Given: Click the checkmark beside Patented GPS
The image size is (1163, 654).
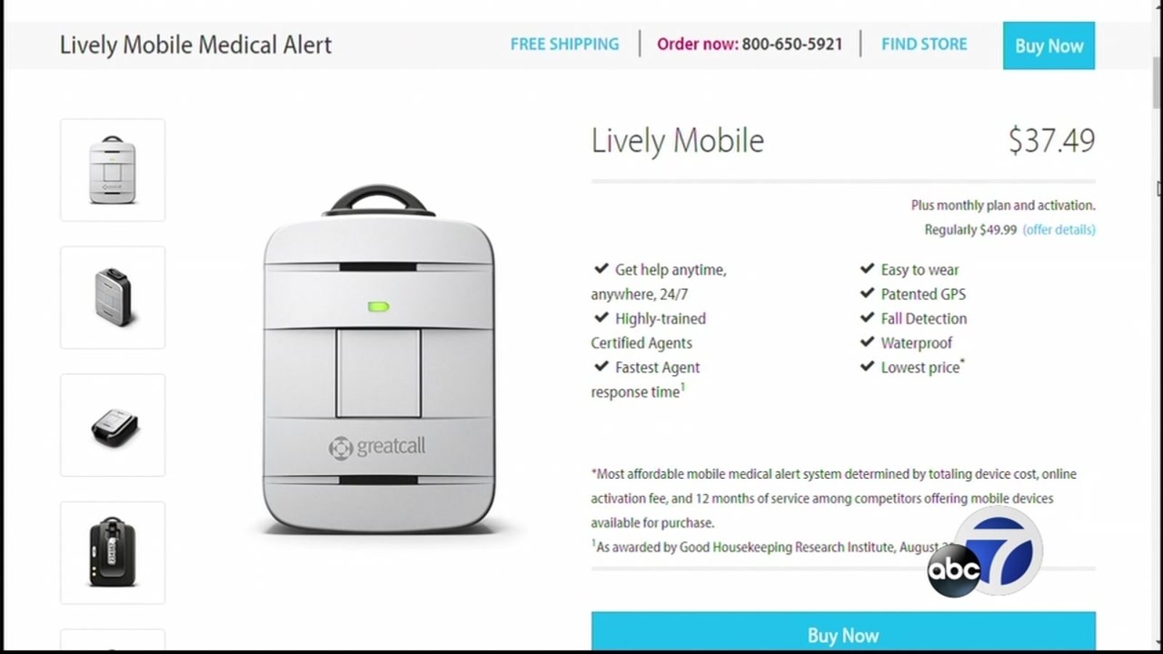Looking at the screenshot, I should pos(867,293).
